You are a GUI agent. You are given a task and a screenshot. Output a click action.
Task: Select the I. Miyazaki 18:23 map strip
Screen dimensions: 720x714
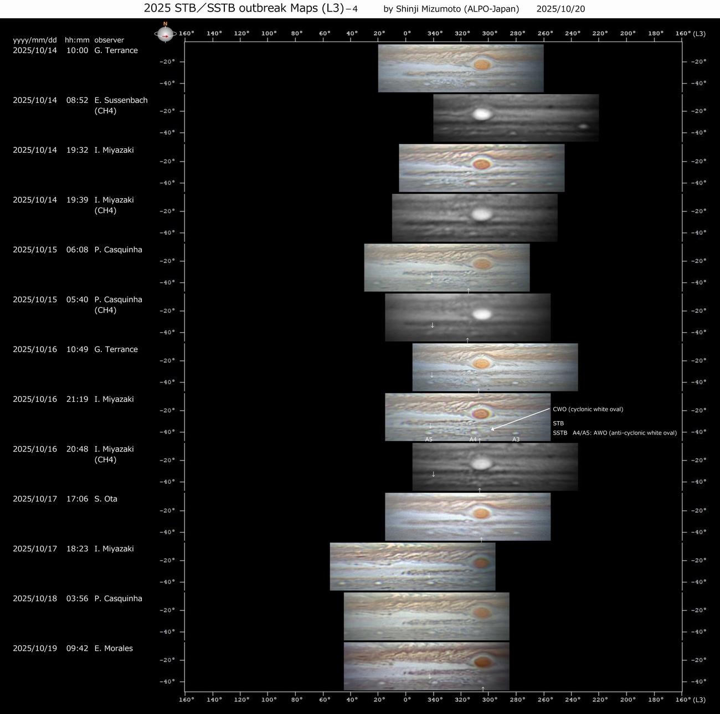click(x=412, y=566)
